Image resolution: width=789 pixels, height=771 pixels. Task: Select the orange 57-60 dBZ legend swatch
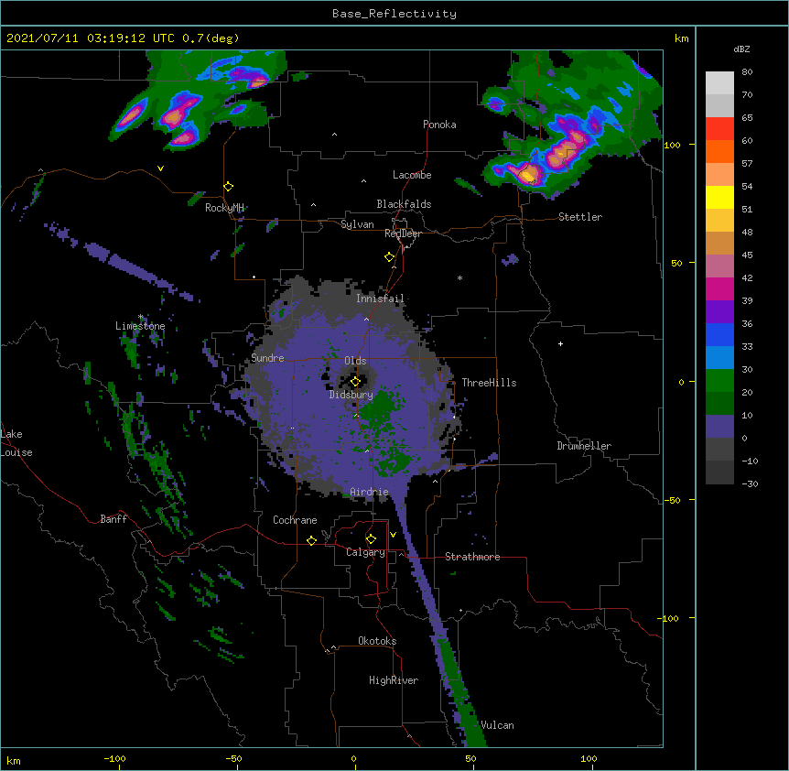pos(719,151)
